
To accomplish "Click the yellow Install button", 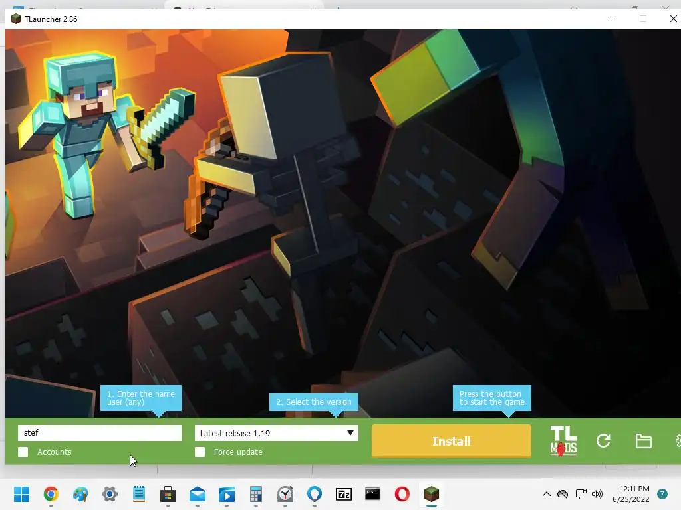I will click(452, 441).
